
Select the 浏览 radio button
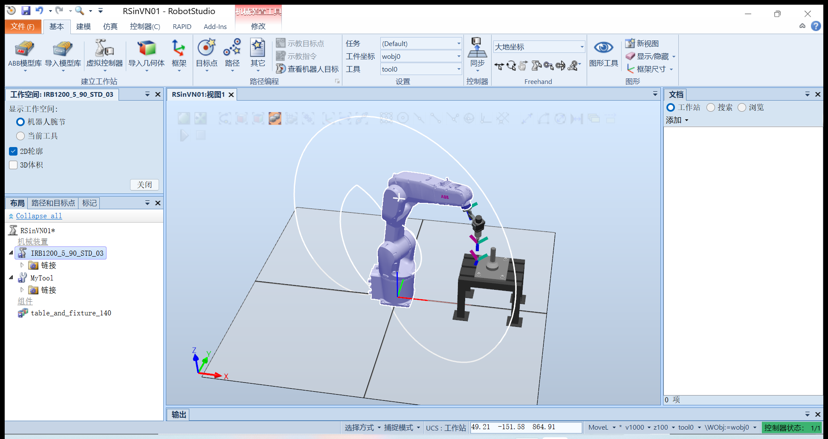742,107
